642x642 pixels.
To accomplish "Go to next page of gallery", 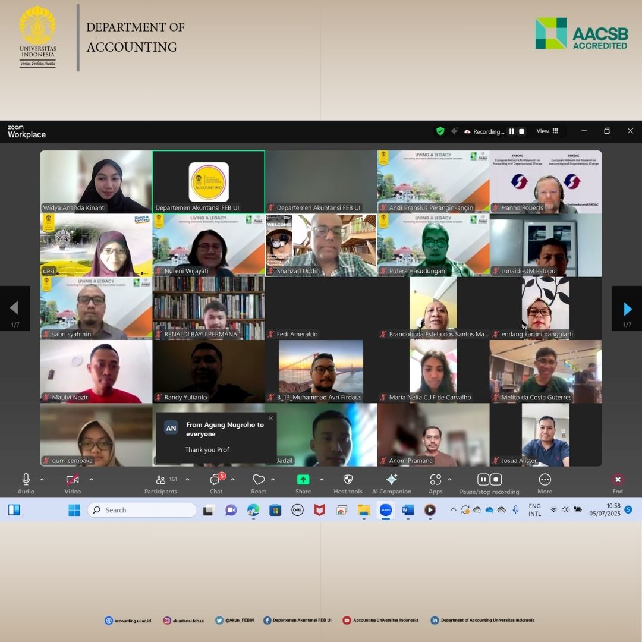I will pyautogui.click(x=627, y=309).
